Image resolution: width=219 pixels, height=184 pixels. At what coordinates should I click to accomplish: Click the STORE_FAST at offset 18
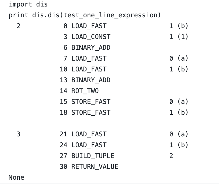click(91, 113)
